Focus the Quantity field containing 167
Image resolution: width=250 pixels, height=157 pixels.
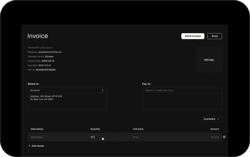tap(104, 137)
